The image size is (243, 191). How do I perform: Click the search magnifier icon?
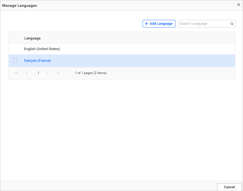232,24
